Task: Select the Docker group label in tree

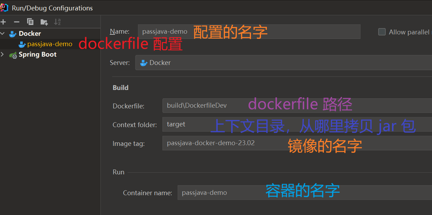Action: point(30,34)
